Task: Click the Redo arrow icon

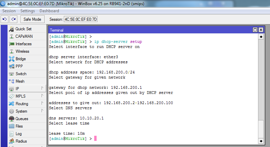Action: point(13,19)
